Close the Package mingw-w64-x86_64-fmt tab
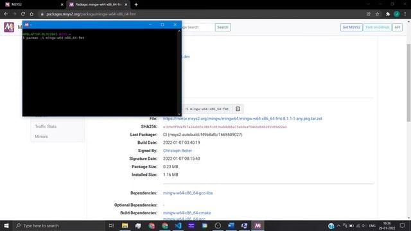Screen dimensions: 411x231 [126, 4]
